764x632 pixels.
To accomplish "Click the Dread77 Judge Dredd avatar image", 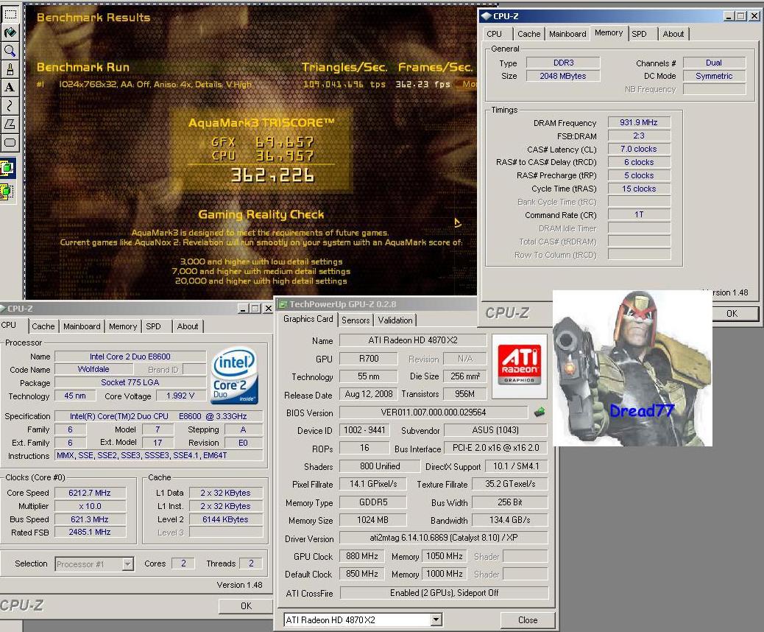I will (x=632, y=368).
